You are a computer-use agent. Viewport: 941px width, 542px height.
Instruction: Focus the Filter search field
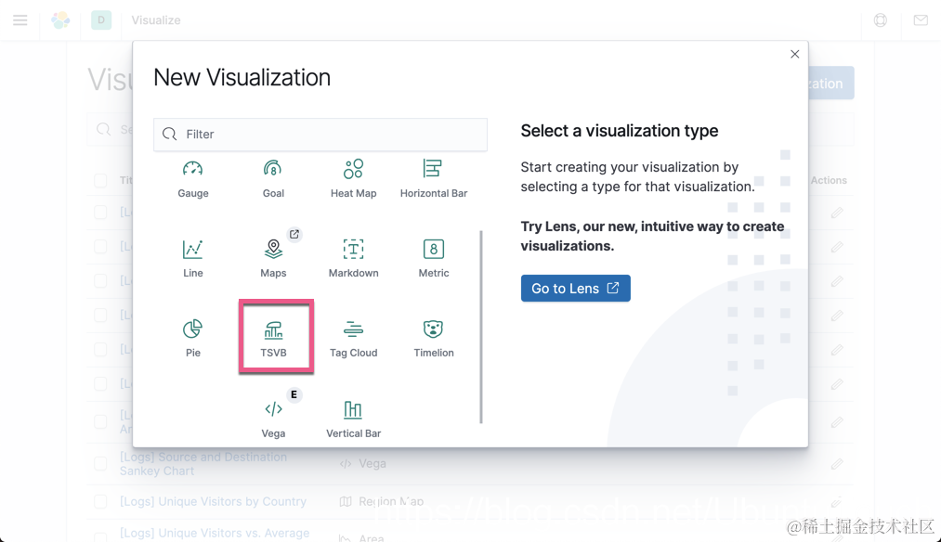pos(320,135)
